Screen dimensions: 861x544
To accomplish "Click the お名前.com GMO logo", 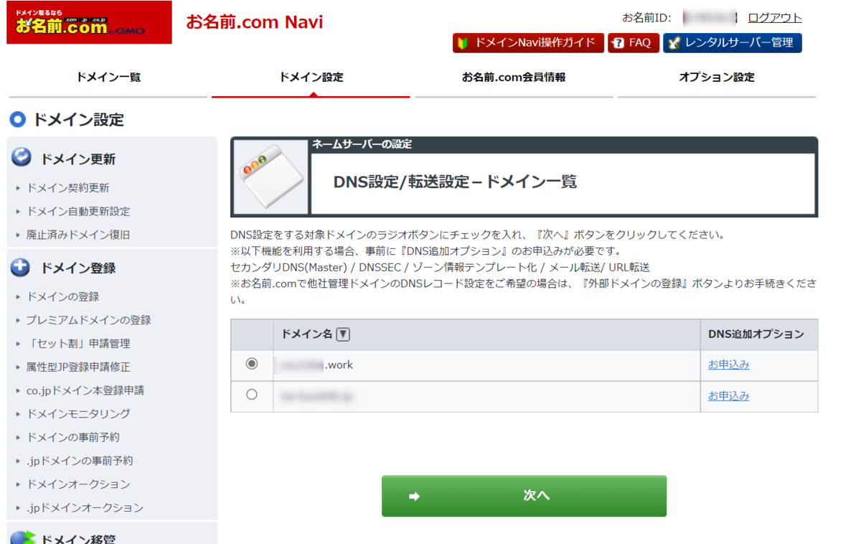I will [90, 22].
